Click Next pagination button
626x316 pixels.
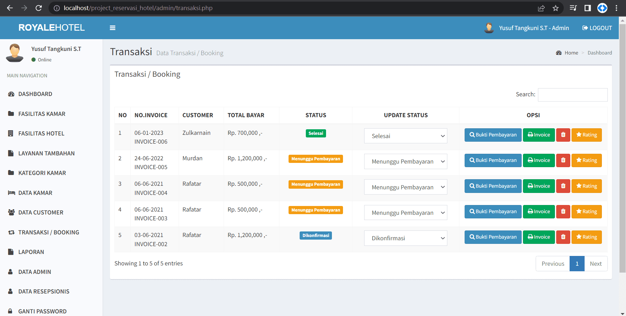click(x=595, y=264)
